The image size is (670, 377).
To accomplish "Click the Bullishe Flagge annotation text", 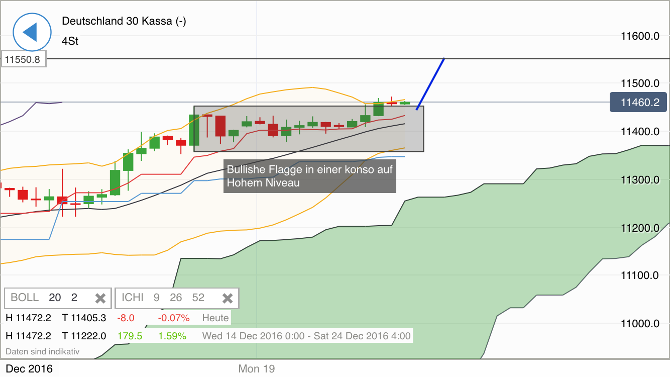I will click(309, 176).
